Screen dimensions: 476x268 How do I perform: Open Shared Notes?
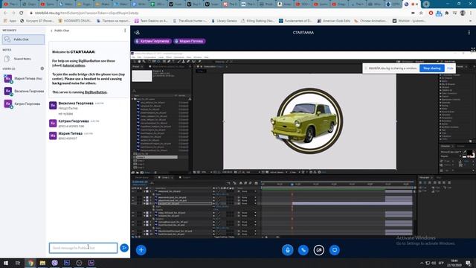23,58
